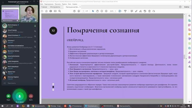Select the highlighter pen tool
Image resolution: width=192 pixels, height=108 pixels.
[136, 11]
